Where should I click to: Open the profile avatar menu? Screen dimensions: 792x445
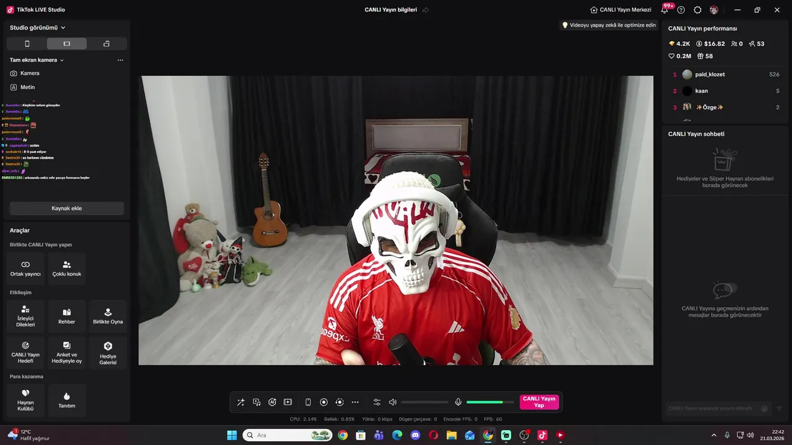tap(714, 10)
